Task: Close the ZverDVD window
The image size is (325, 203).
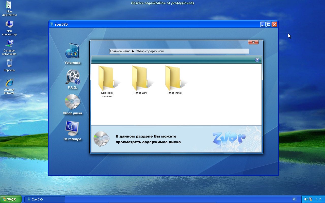Action: [274, 24]
